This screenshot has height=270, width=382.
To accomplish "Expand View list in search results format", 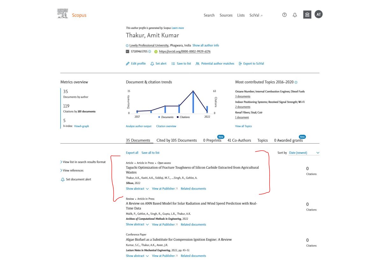I will [x=83, y=162].
